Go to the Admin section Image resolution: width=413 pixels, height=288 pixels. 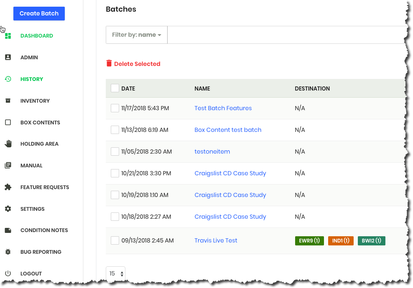click(29, 57)
